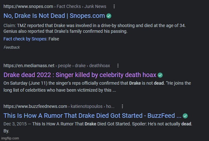The image size is (209, 141).
Task: Click the www.buzzfeednews.com URL breadcrumb
Action: pos(35,106)
